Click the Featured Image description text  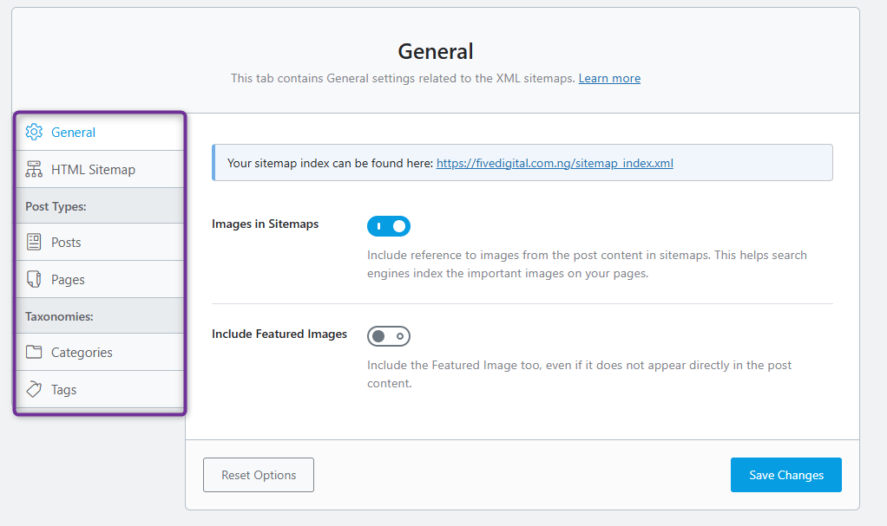[579, 374]
